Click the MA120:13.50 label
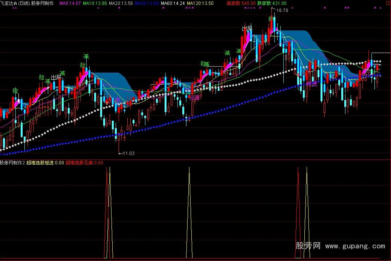 pyautogui.click(x=200, y=3)
